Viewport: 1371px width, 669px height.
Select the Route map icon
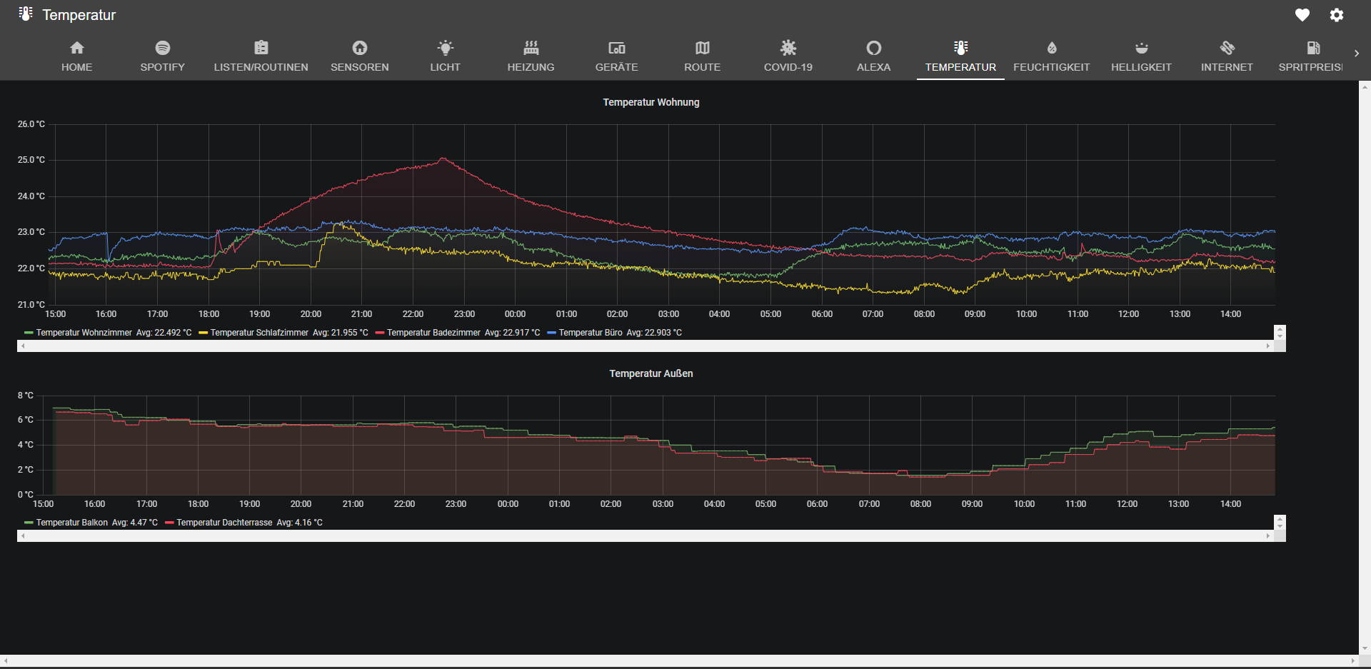coord(703,48)
